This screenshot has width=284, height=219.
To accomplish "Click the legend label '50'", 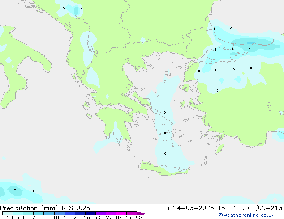I will (x=139, y=217).
